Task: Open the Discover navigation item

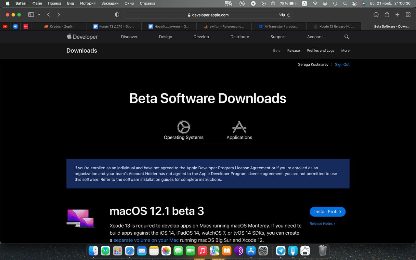Action: click(129, 37)
